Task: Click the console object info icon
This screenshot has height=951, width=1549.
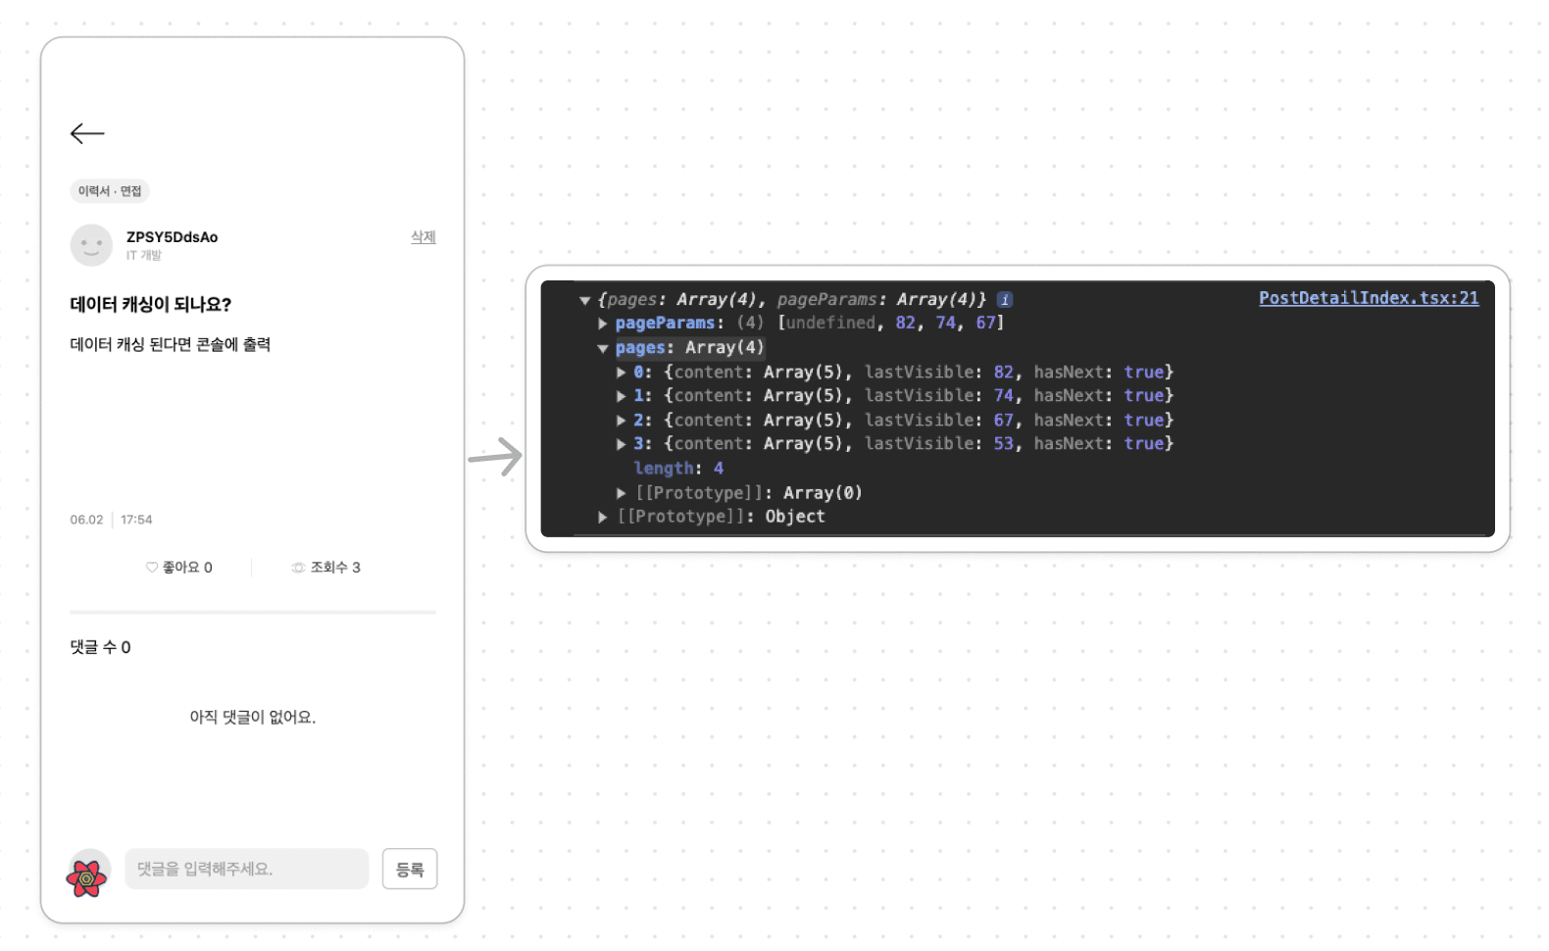Action: pyautogui.click(x=1005, y=300)
